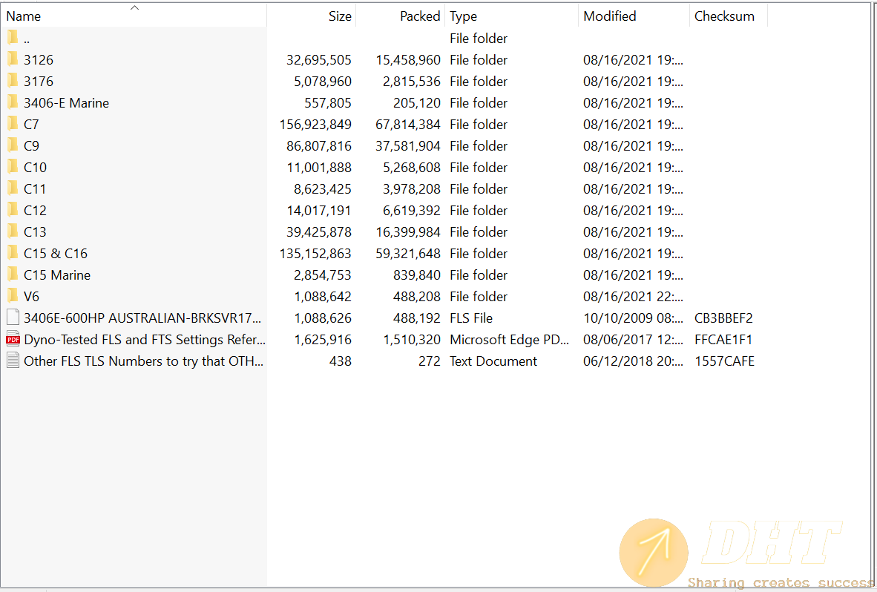Screen dimensions: 877x592
Task: Select the C15 Marine folder name
Action: coord(57,274)
